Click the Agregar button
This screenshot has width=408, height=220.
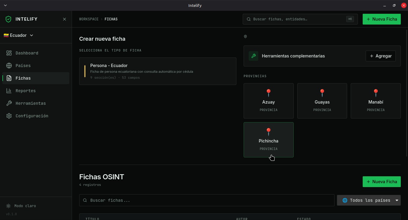(381, 56)
